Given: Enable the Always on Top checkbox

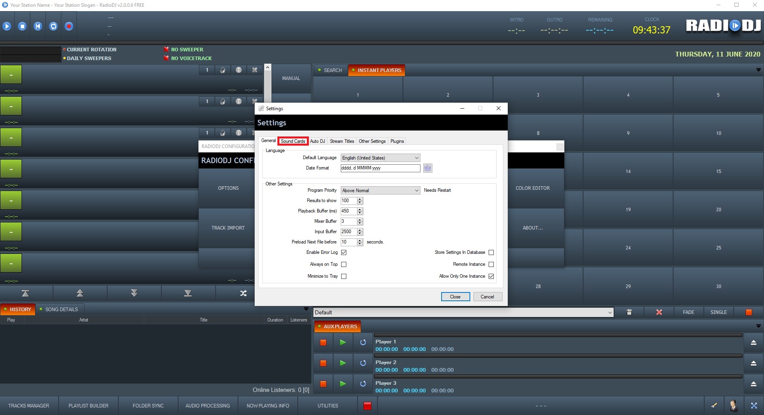Looking at the screenshot, I should 344,265.
